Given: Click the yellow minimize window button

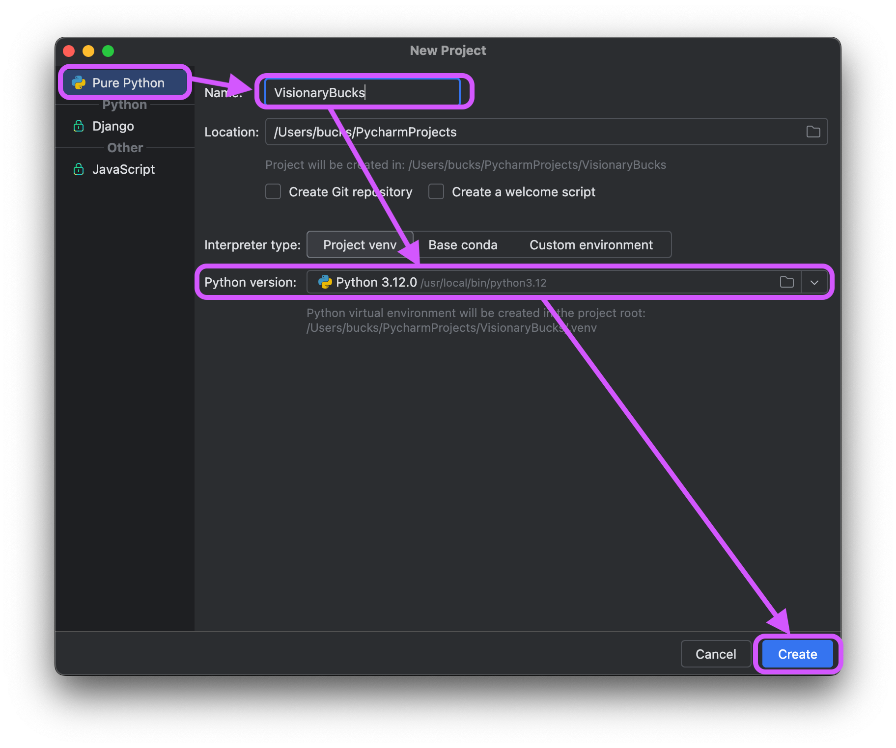Looking at the screenshot, I should coord(88,51).
